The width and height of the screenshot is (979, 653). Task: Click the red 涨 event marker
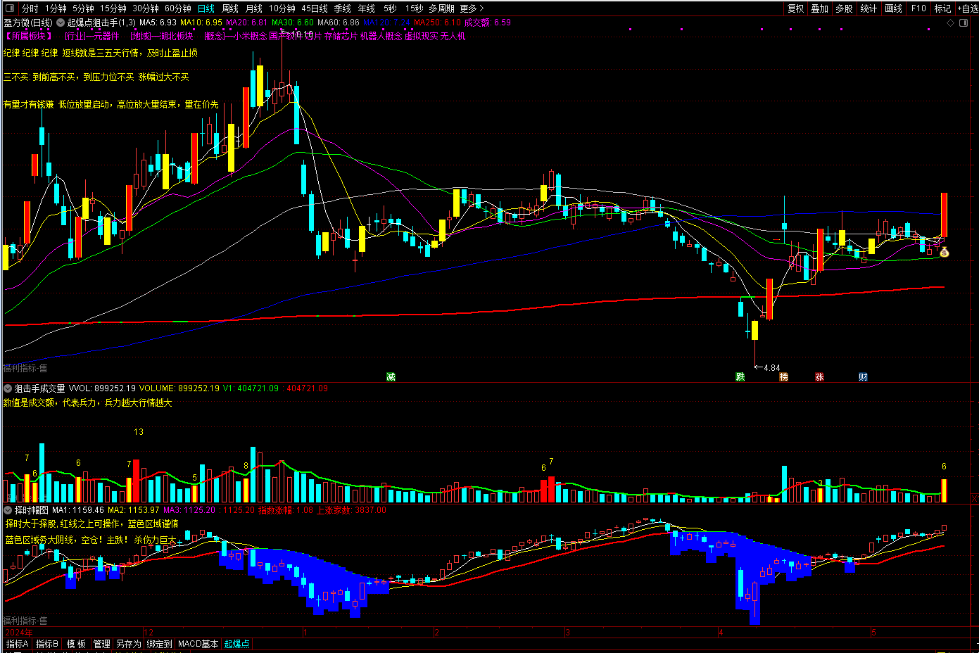pos(819,377)
